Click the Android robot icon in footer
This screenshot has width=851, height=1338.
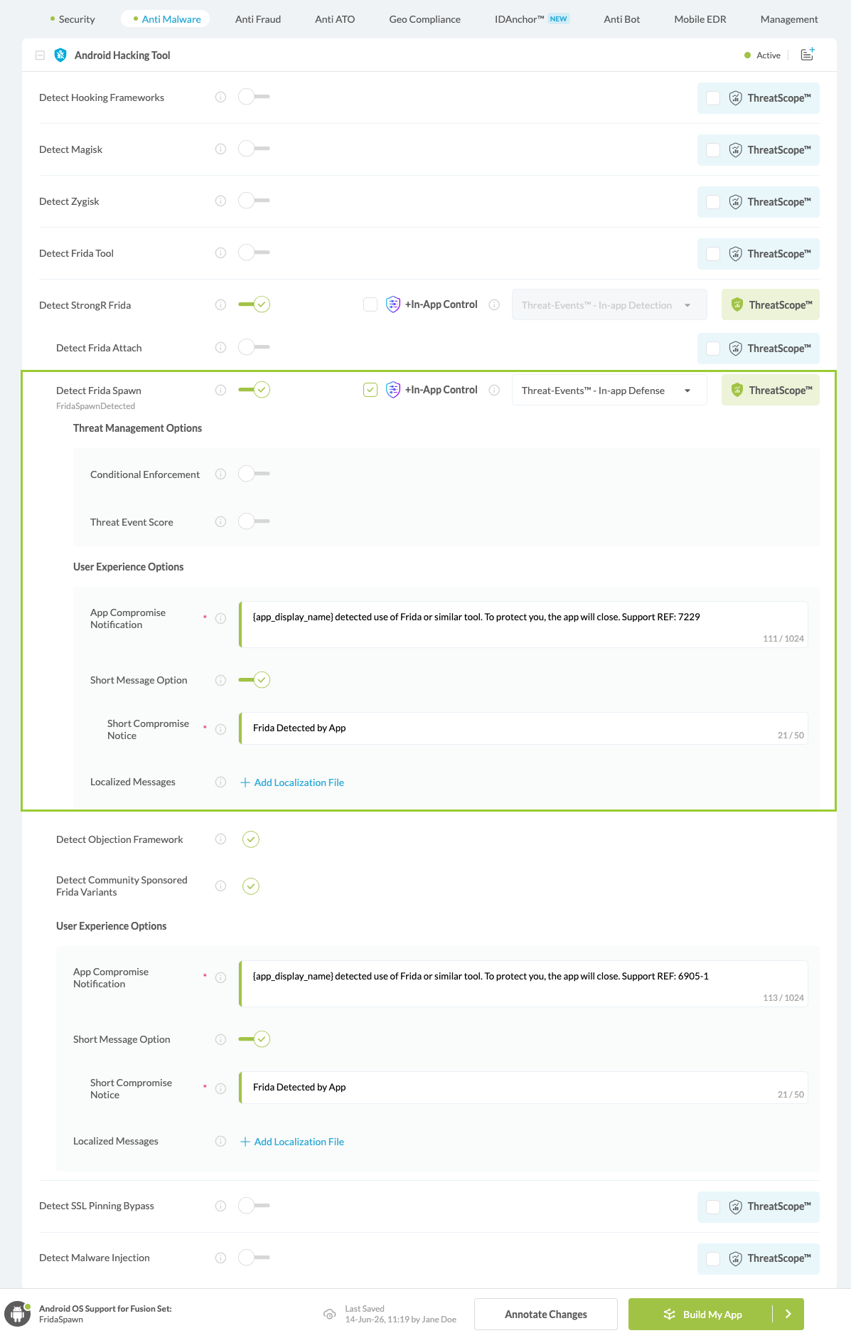coord(17,1314)
